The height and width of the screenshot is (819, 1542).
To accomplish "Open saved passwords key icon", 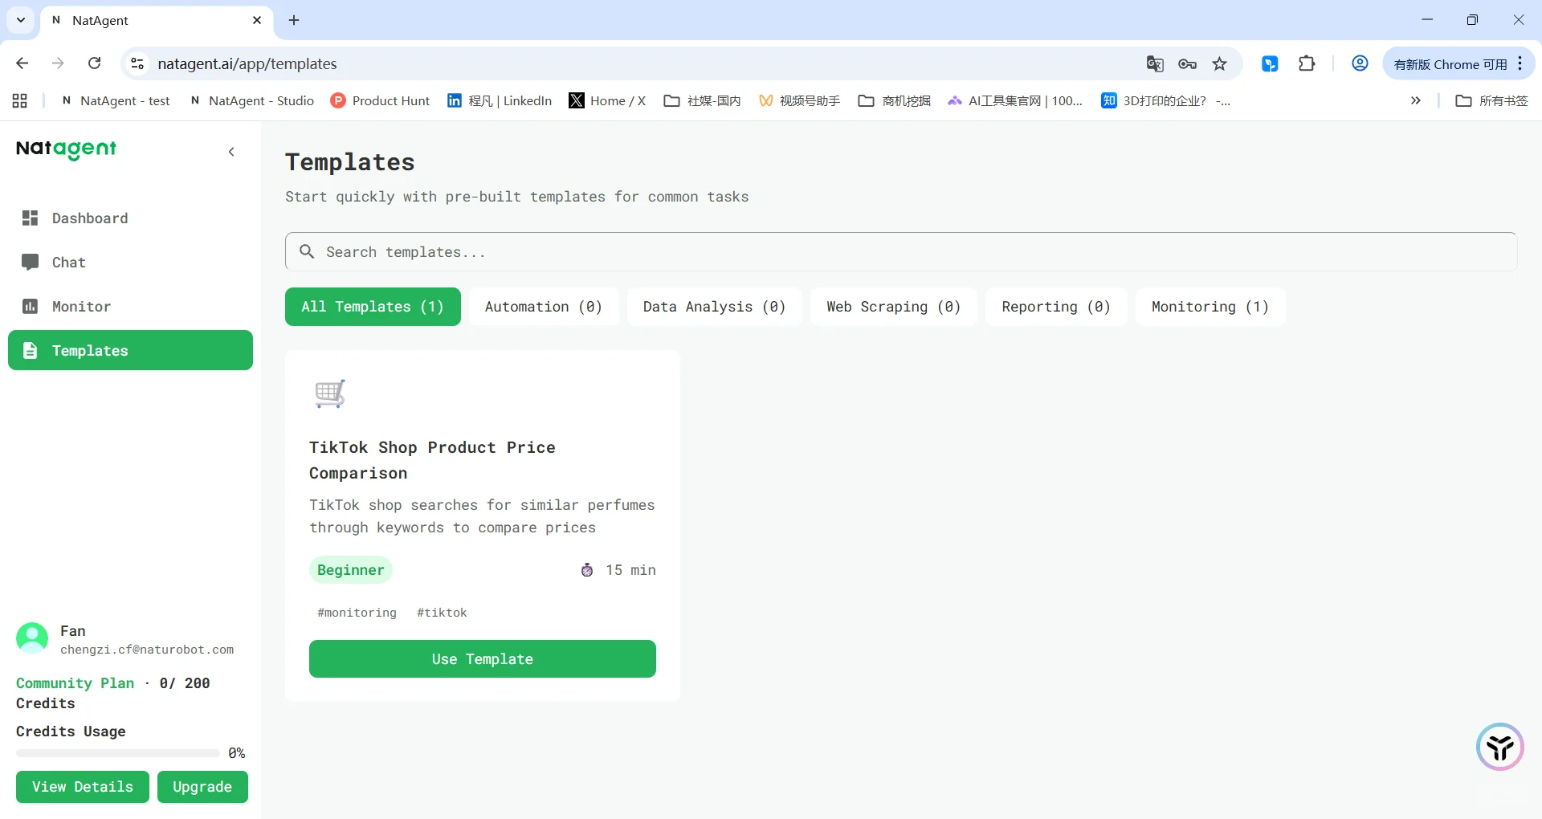I will coord(1188,64).
